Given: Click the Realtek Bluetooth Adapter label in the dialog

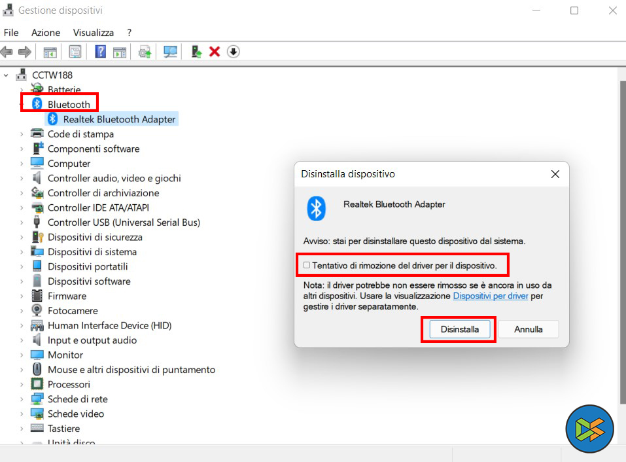Looking at the screenshot, I should coord(394,204).
